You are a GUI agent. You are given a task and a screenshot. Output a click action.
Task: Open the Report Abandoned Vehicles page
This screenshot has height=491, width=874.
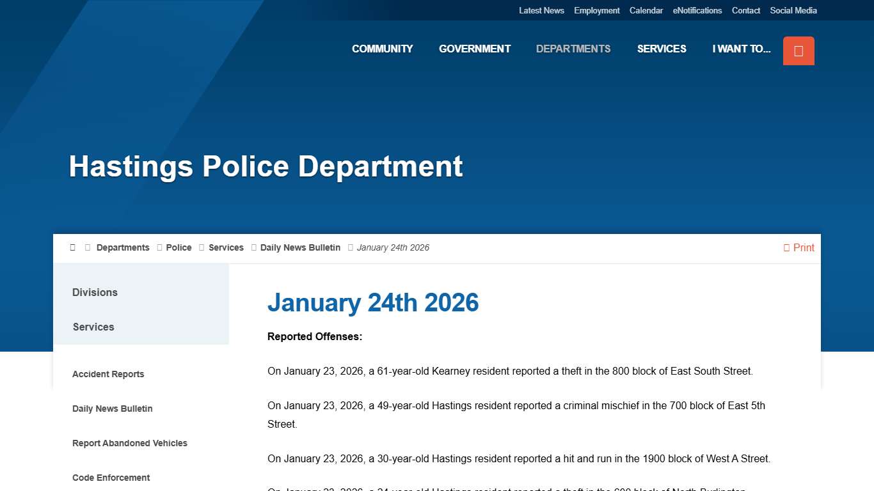click(x=130, y=443)
